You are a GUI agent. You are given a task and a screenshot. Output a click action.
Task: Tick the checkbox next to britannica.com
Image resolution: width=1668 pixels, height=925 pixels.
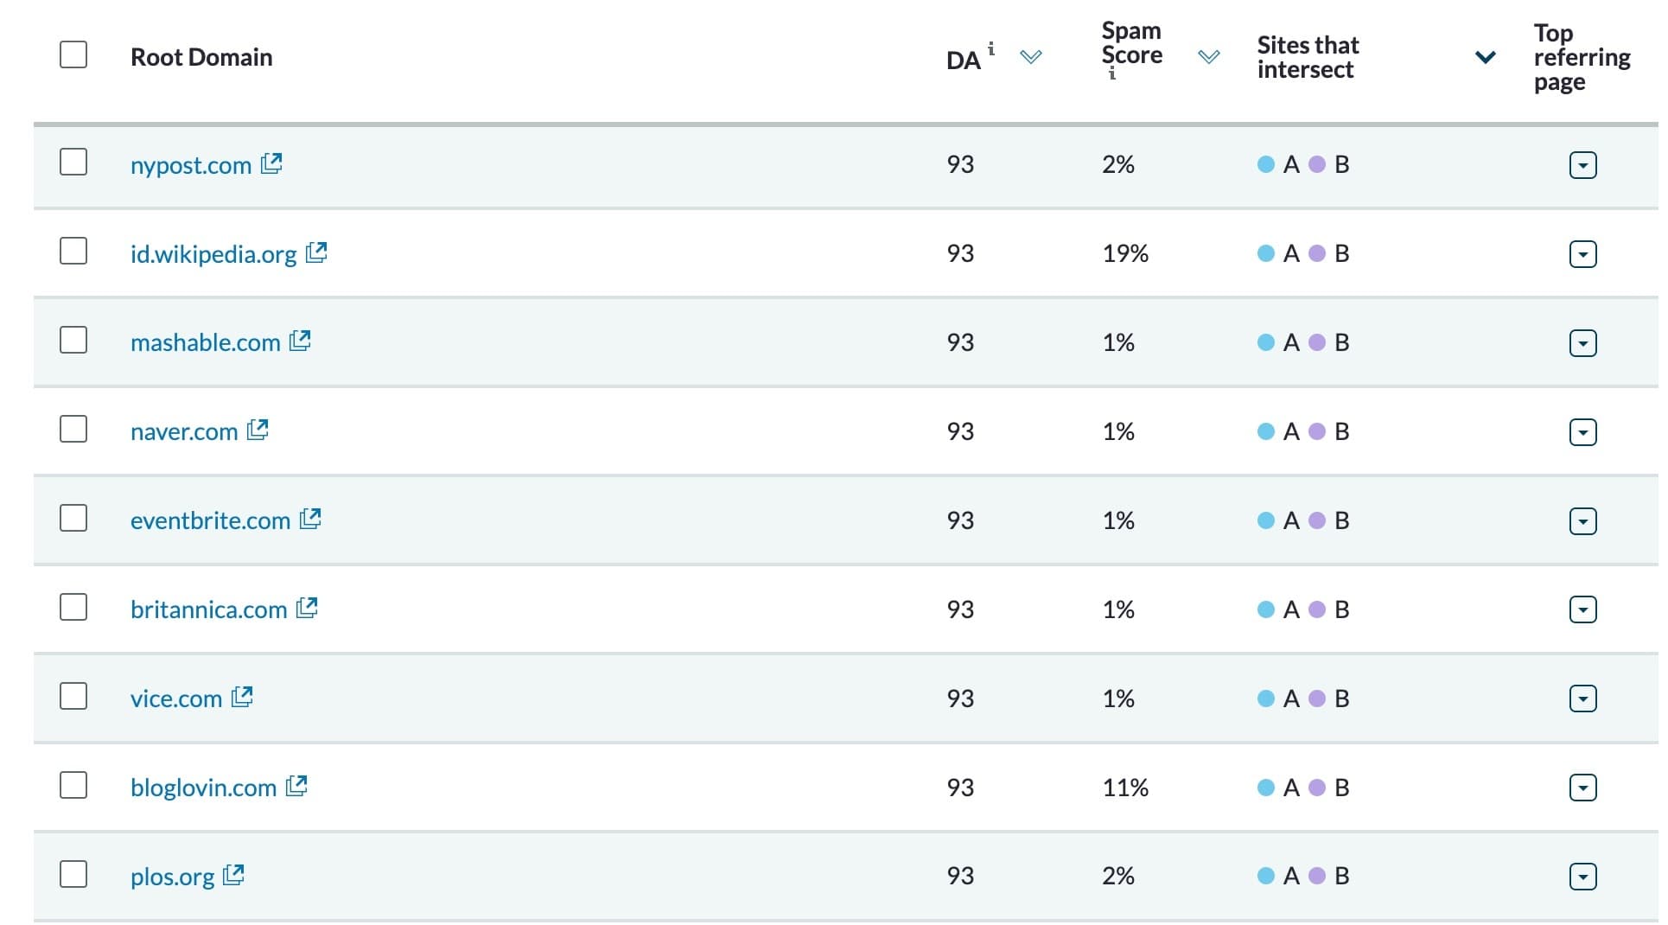73,608
